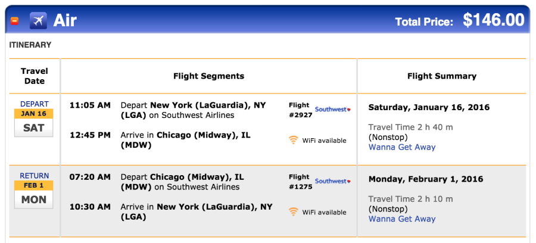Image resolution: width=536 pixels, height=243 pixels.
Task: Click the RETURN label above FEB 1
Action: click(34, 176)
